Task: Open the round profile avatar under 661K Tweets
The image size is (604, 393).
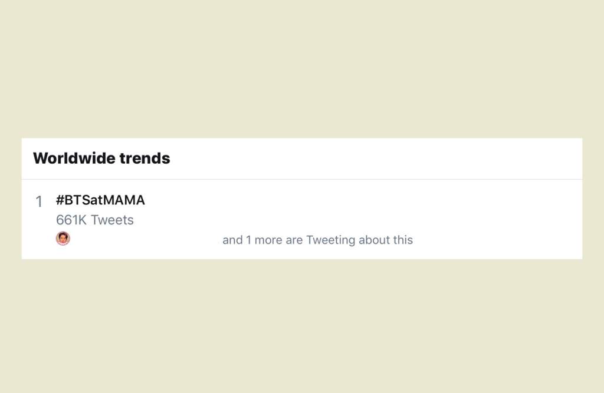Action: point(63,238)
